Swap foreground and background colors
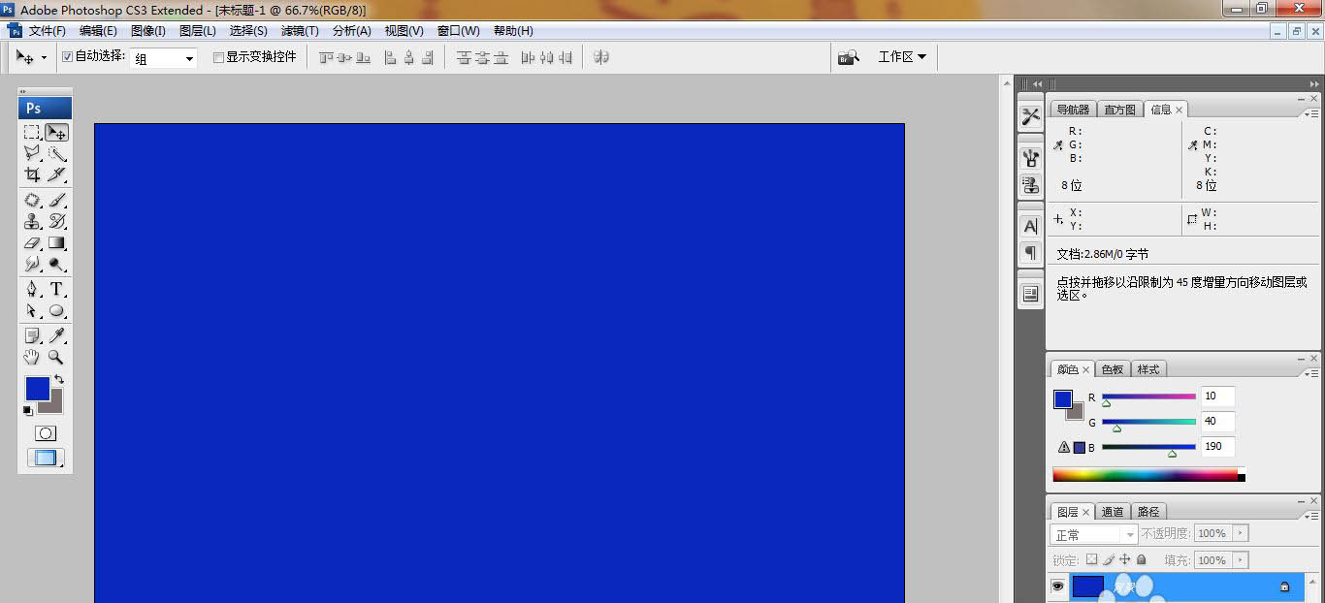This screenshot has height=603, width=1325. click(59, 379)
